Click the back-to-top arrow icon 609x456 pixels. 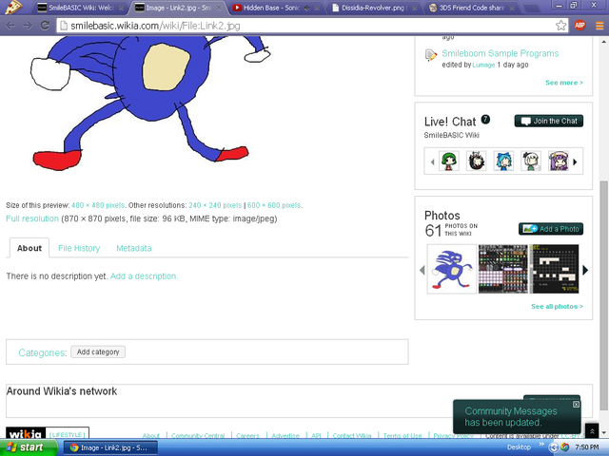pyautogui.click(x=592, y=430)
